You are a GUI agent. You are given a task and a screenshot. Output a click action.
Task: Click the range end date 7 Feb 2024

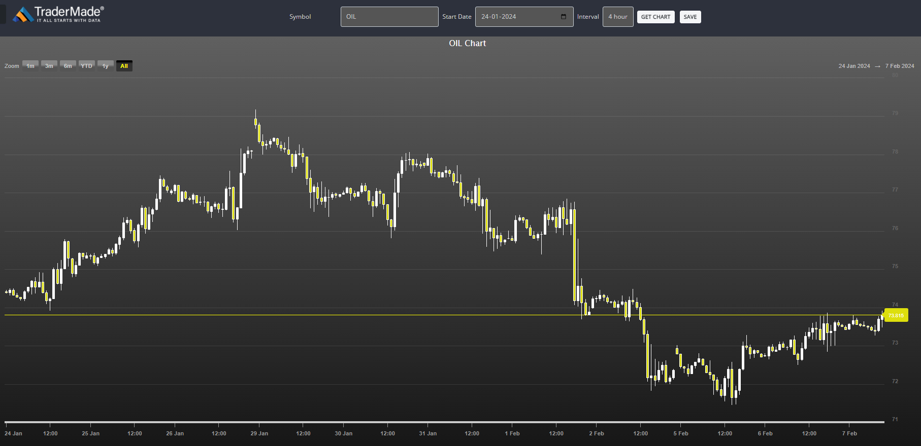900,66
